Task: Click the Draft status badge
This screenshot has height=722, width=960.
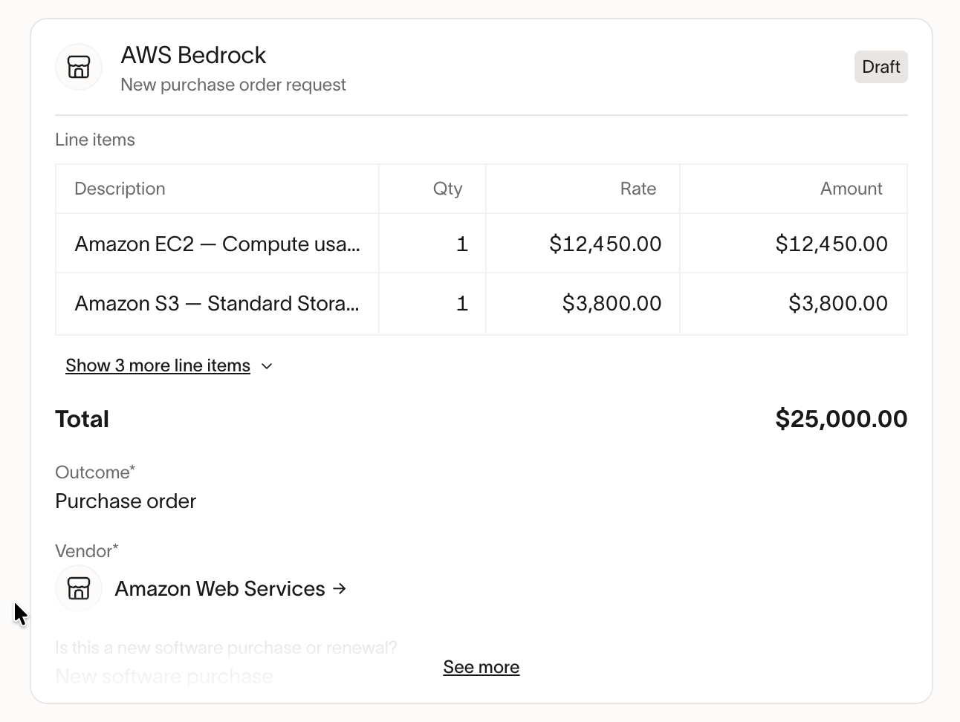Action: pos(881,67)
